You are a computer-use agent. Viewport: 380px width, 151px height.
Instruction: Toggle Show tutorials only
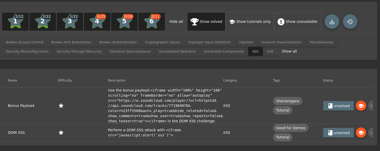[x=250, y=22]
